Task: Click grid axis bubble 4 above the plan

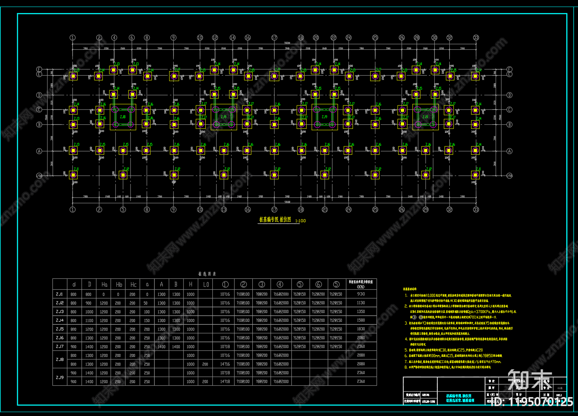Action: tap(114, 38)
